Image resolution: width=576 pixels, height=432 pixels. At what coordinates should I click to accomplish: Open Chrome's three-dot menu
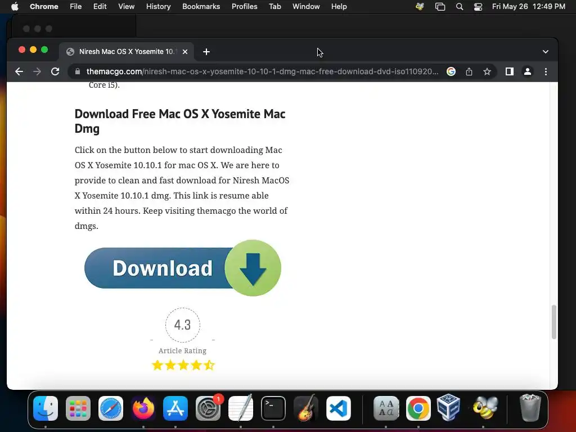pos(546,71)
